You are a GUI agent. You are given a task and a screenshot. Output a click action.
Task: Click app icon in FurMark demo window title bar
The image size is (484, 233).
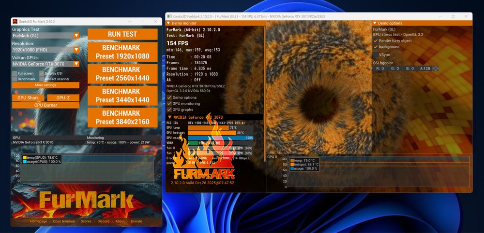[x=169, y=16]
